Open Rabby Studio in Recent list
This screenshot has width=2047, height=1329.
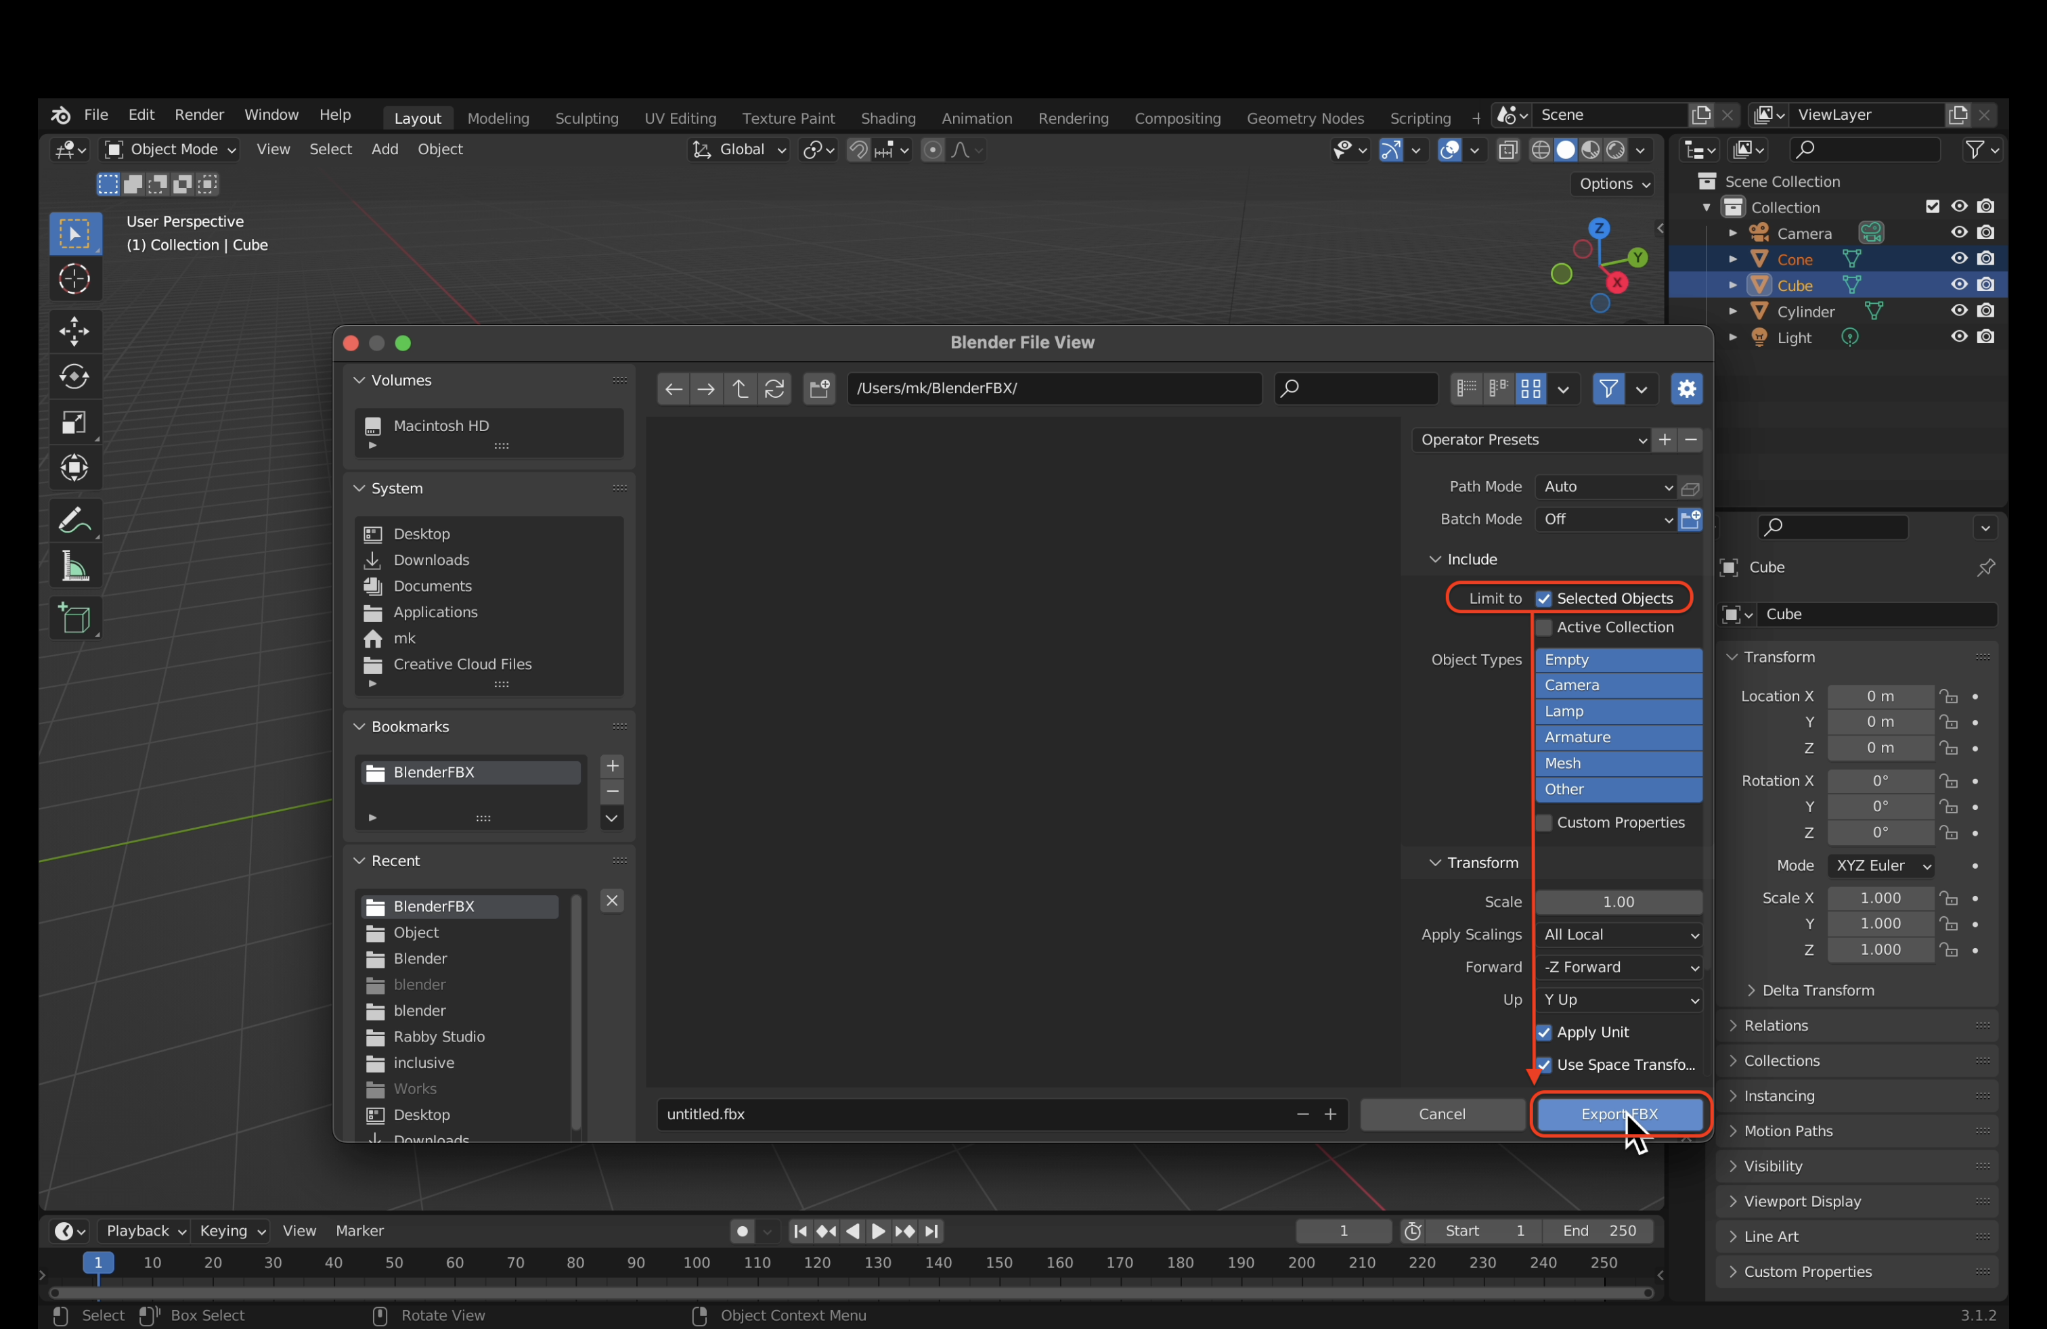coord(439,1037)
